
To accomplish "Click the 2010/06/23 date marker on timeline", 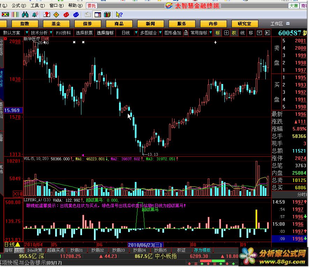I will [145, 245].
